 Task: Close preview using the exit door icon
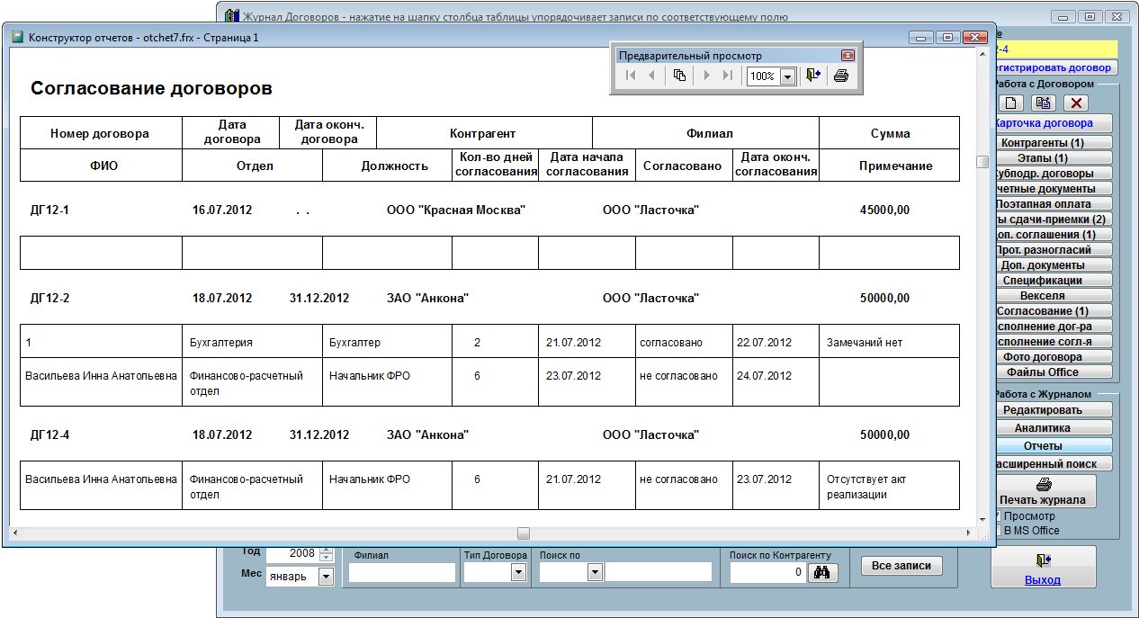pos(813,76)
